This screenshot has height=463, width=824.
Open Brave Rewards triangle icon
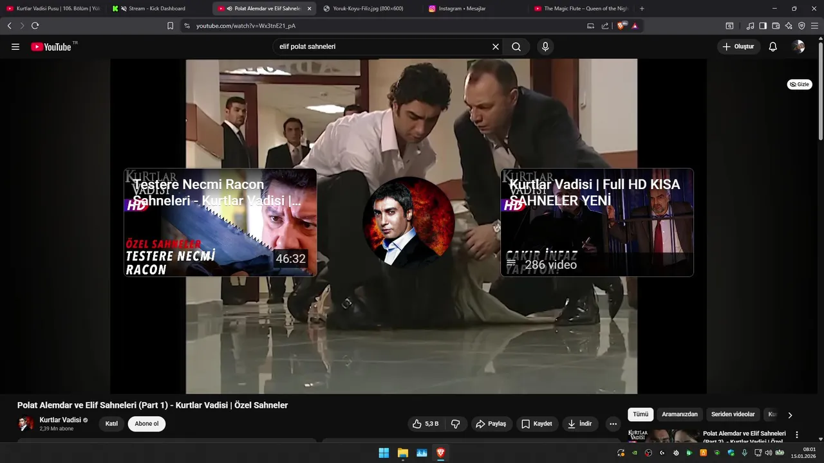635,26
